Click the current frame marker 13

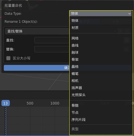[x=5, y=103]
